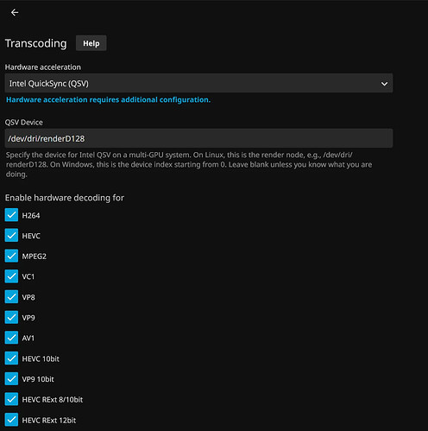Toggle the HEVC RExt 8/10bit checkbox
The image size is (428, 431).
(x=11, y=399)
